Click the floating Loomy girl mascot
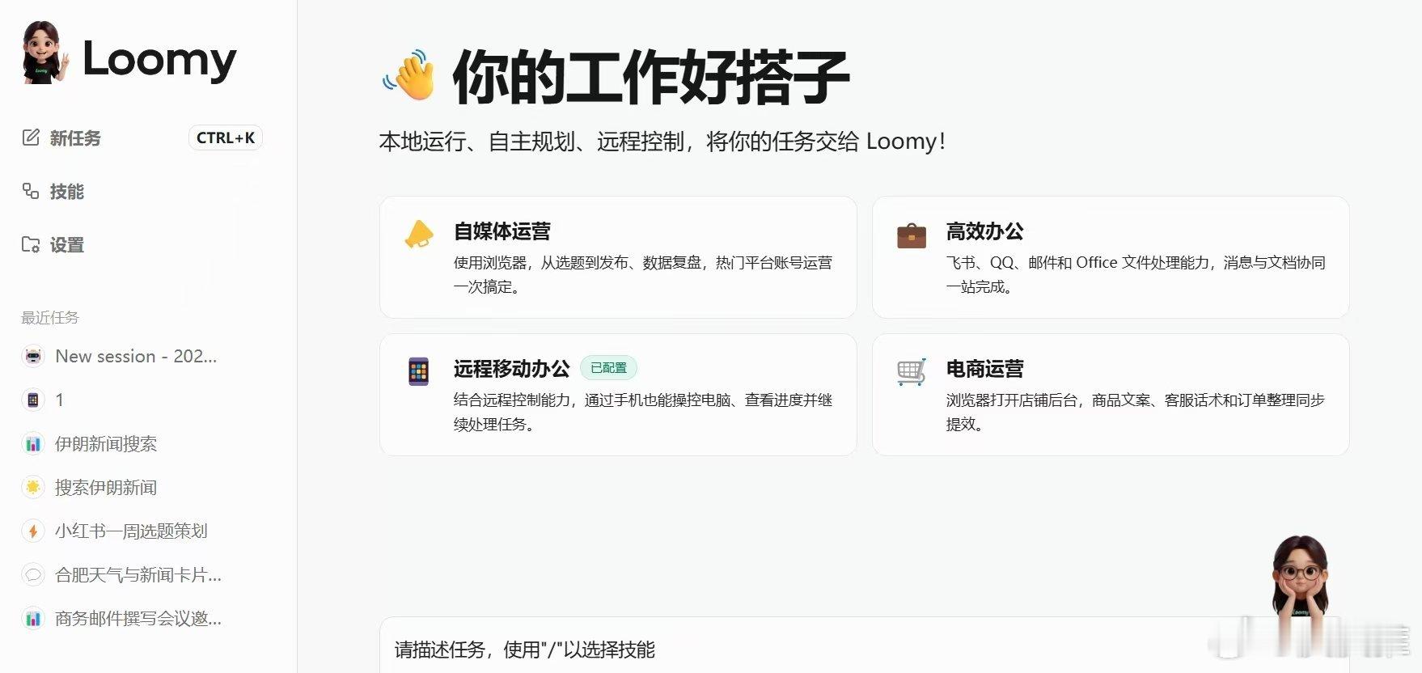This screenshot has height=673, width=1422. [x=1301, y=578]
